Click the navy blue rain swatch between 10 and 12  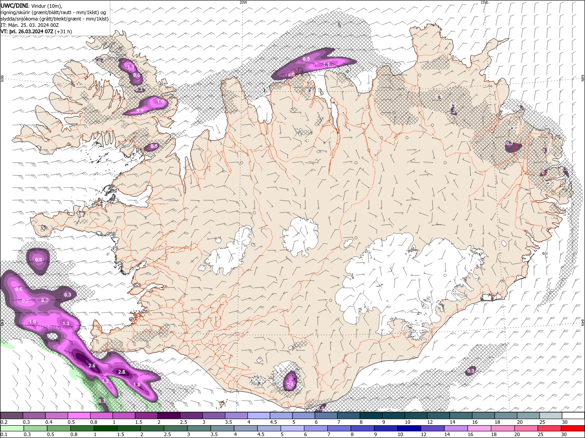[x=408, y=428]
